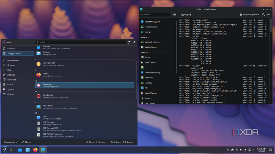This screenshot has height=154, width=275.
Task: Switch to Applications tab in launcher
Action: tap(10, 142)
